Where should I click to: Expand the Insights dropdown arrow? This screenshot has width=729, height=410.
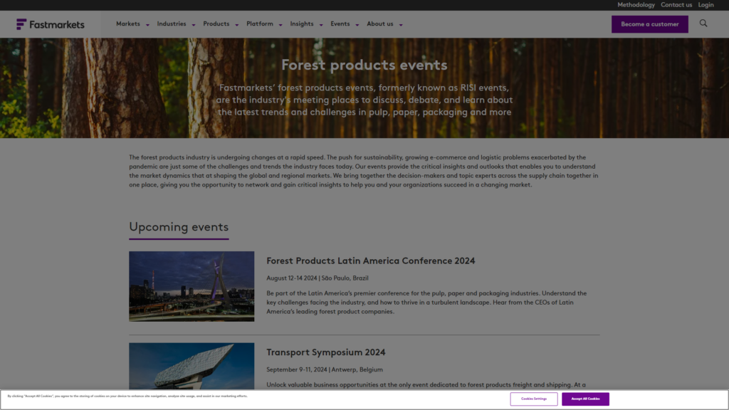click(321, 25)
